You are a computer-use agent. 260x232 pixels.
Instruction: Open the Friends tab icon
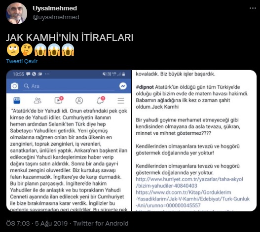click(x=37, y=101)
